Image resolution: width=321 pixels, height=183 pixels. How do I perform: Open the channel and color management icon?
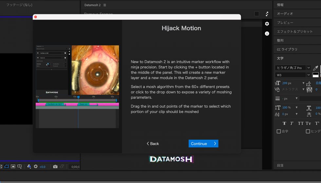29,166
